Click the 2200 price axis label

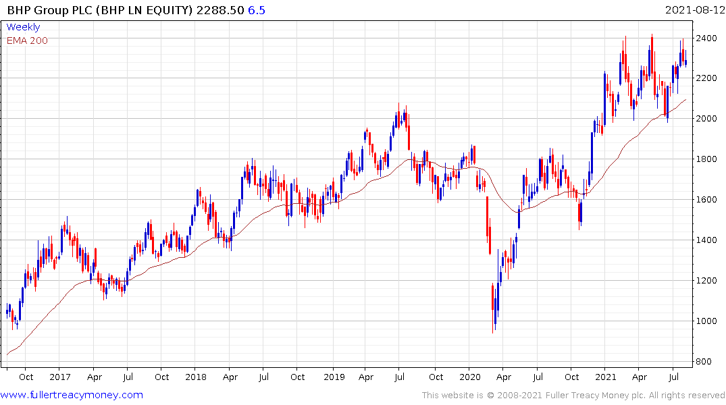[706, 78]
